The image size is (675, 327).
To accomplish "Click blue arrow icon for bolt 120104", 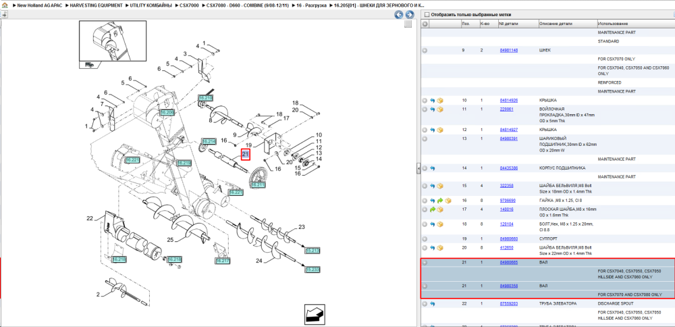I will pyautogui.click(x=433, y=224).
